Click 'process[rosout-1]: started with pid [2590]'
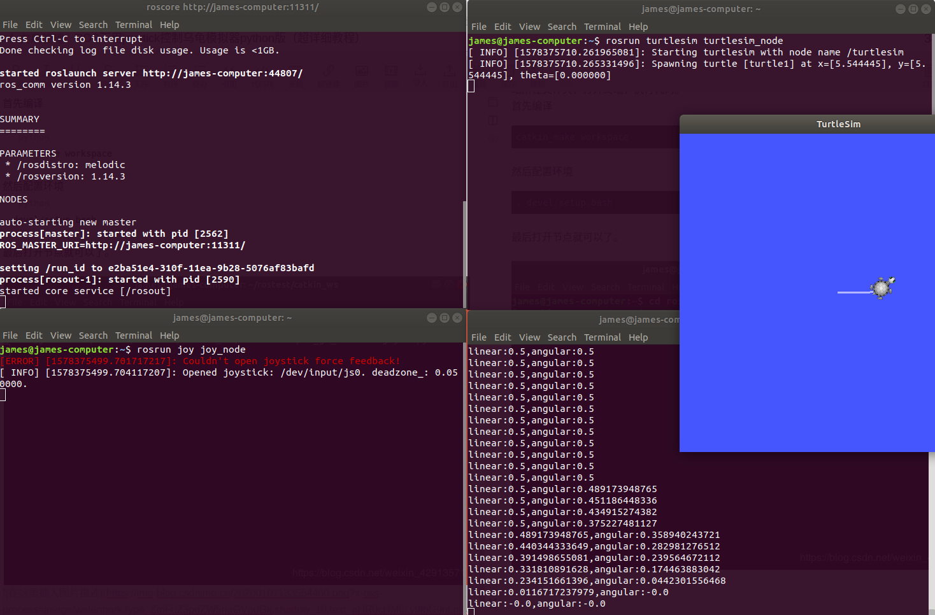 pyautogui.click(x=120, y=279)
